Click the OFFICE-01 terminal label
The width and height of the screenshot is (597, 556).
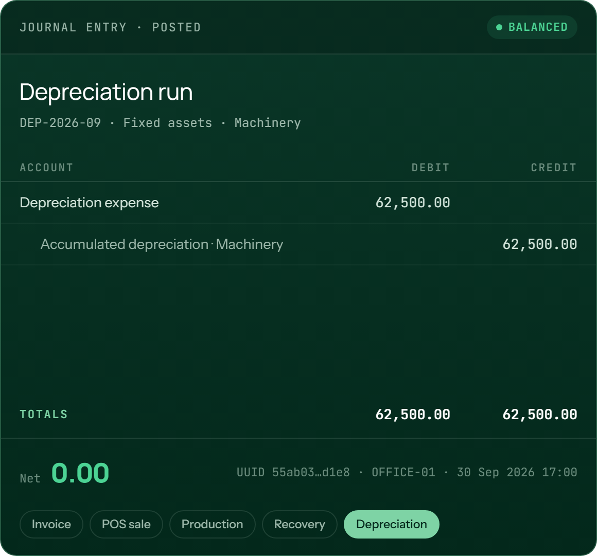403,473
